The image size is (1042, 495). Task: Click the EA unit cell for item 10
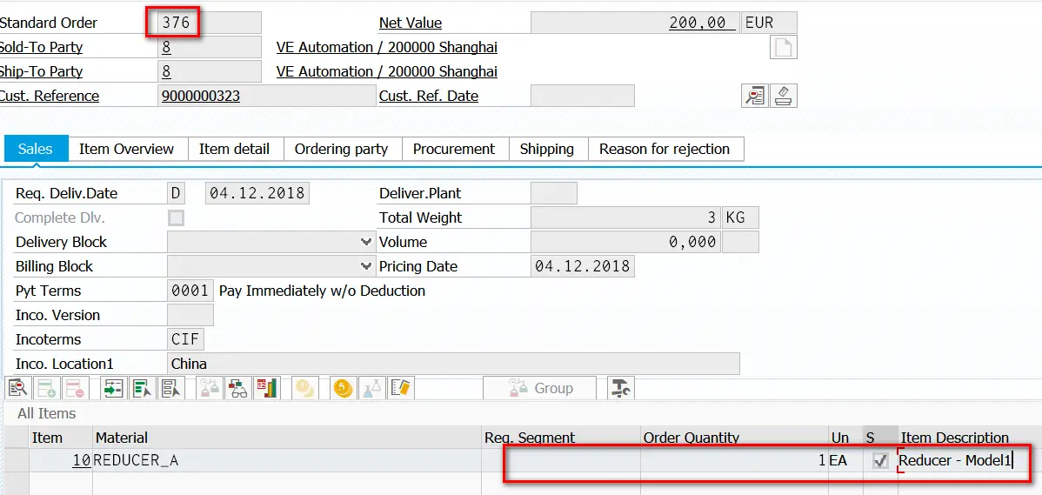coord(845,460)
